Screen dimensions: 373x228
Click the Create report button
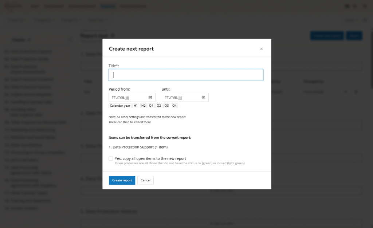pos(122,180)
